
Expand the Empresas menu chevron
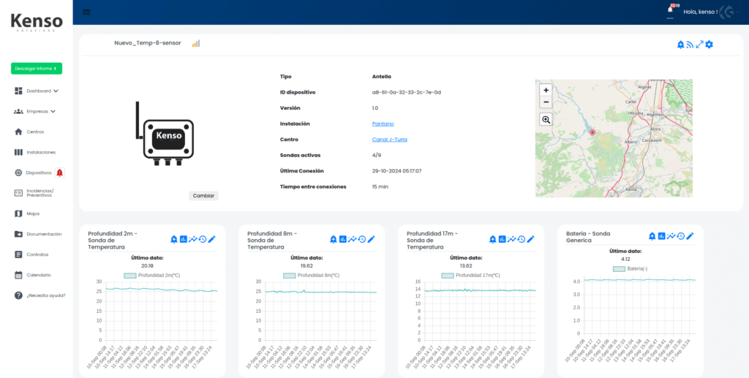pyautogui.click(x=53, y=111)
